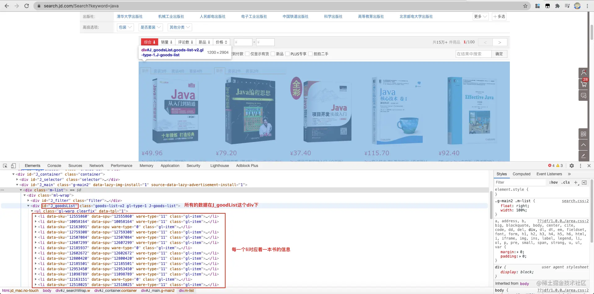Open the 包装 dropdown filter
Screen dimensions: 594x294
[125, 27]
